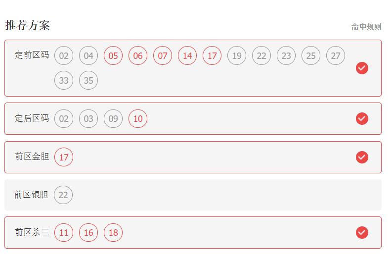
Task: Click the red checkmark in 前区金胆 row
Action: coord(362,157)
